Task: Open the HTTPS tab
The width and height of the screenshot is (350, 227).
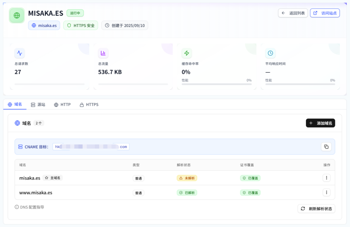Action: (x=89, y=104)
